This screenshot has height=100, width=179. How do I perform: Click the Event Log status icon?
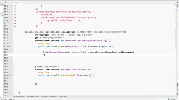pos(169,99)
